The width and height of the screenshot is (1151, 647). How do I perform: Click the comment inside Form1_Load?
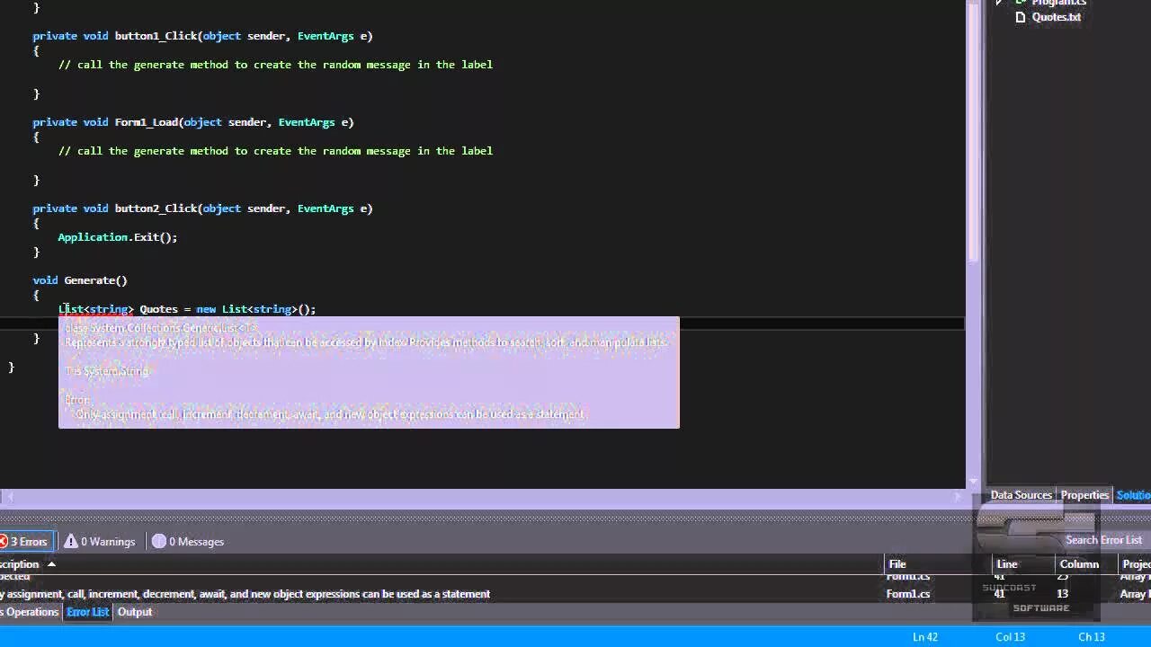(275, 151)
